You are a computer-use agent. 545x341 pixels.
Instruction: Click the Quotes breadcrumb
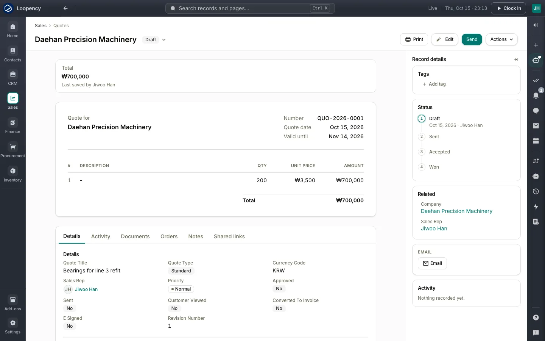coord(61,26)
